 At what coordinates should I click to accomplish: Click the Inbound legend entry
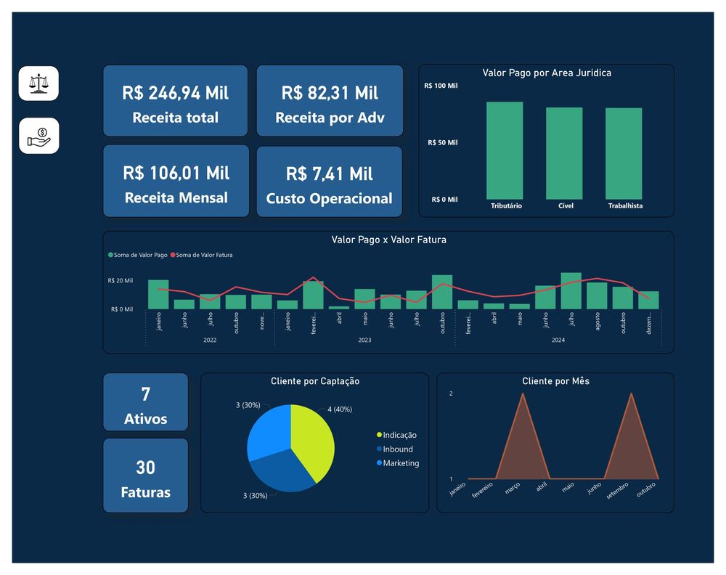pyautogui.click(x=395, y=449)
